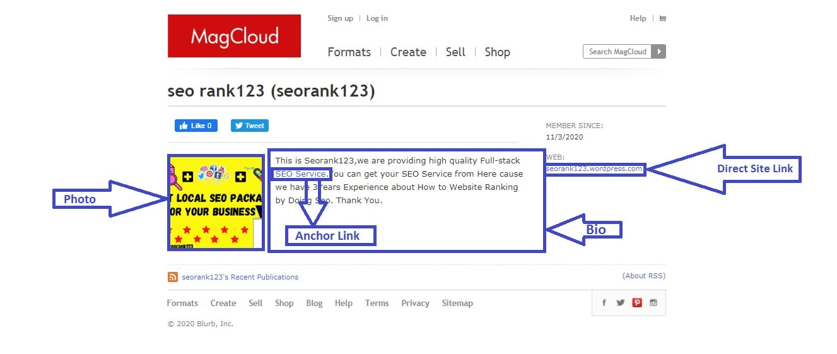The height and width of the screenshot is (354, 837).
Task: Open the Create menu in top navigation
Action: click(408, 52)
